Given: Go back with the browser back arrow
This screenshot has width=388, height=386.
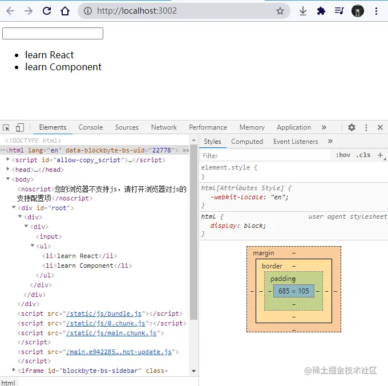Looking at the screenshot, I should tap(10, 11).
